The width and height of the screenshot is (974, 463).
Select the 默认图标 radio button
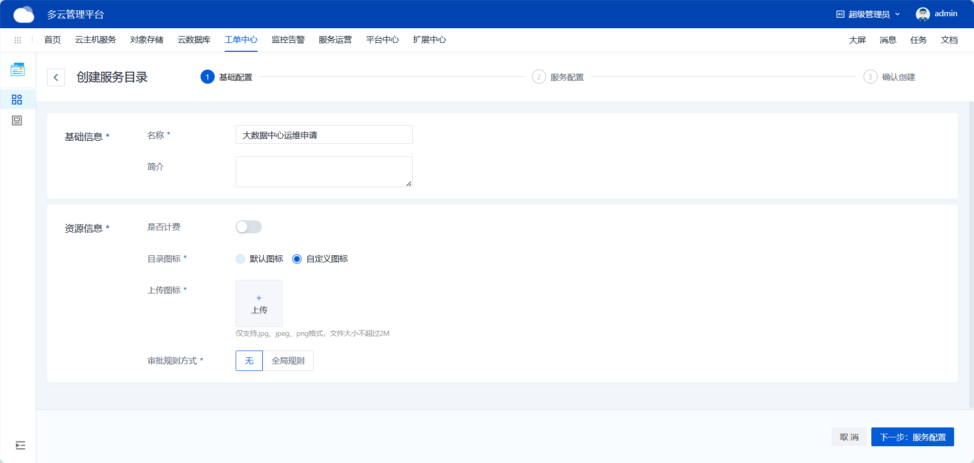(240, 259)
